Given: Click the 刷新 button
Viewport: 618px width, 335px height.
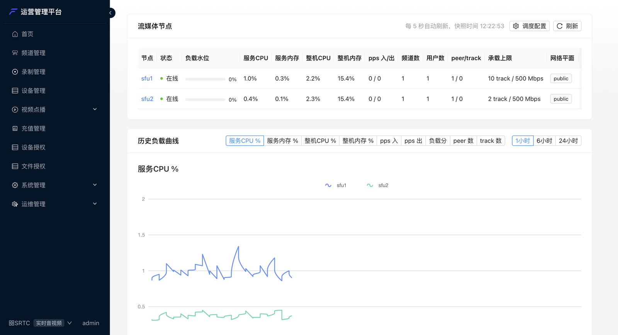Looking at the screenshot, I should click(567, 26).
